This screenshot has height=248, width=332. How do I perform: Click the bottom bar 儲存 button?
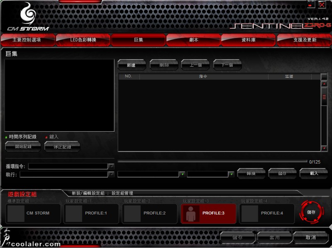[x=237, y=237]
